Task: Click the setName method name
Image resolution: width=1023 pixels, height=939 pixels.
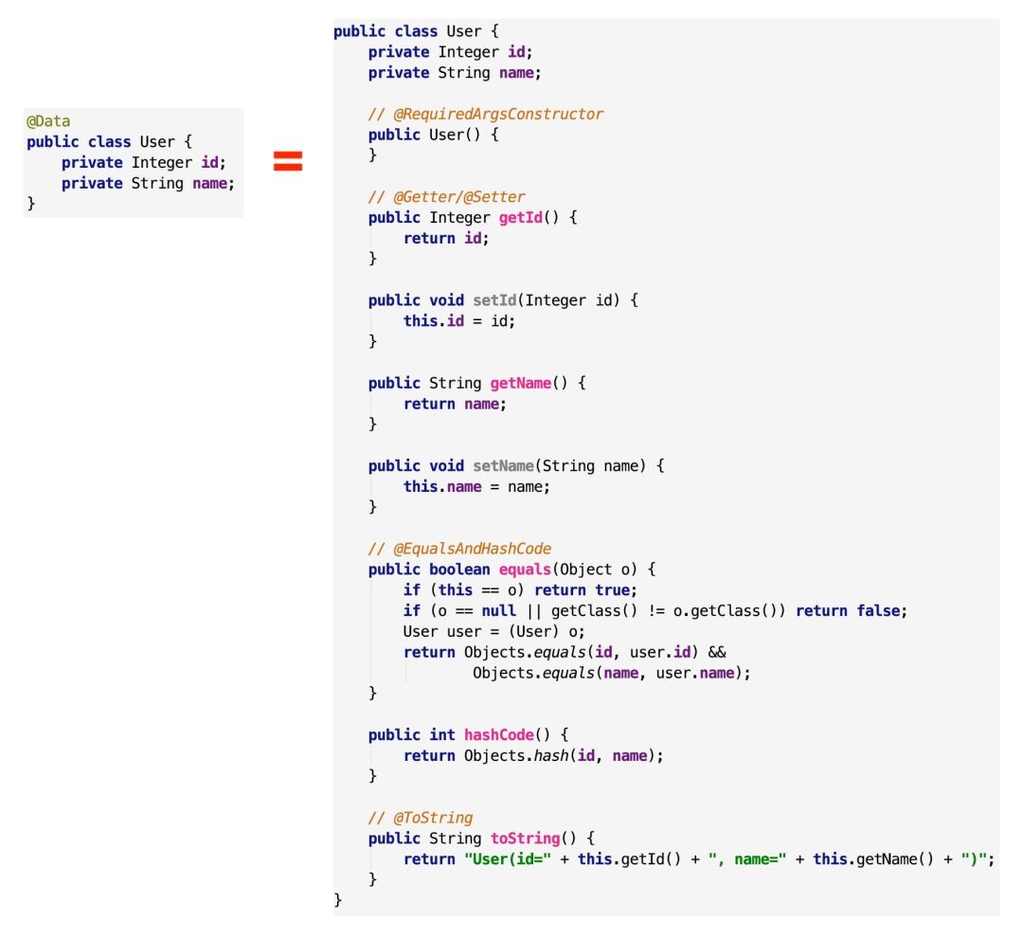Action: [x=503, y=466]
